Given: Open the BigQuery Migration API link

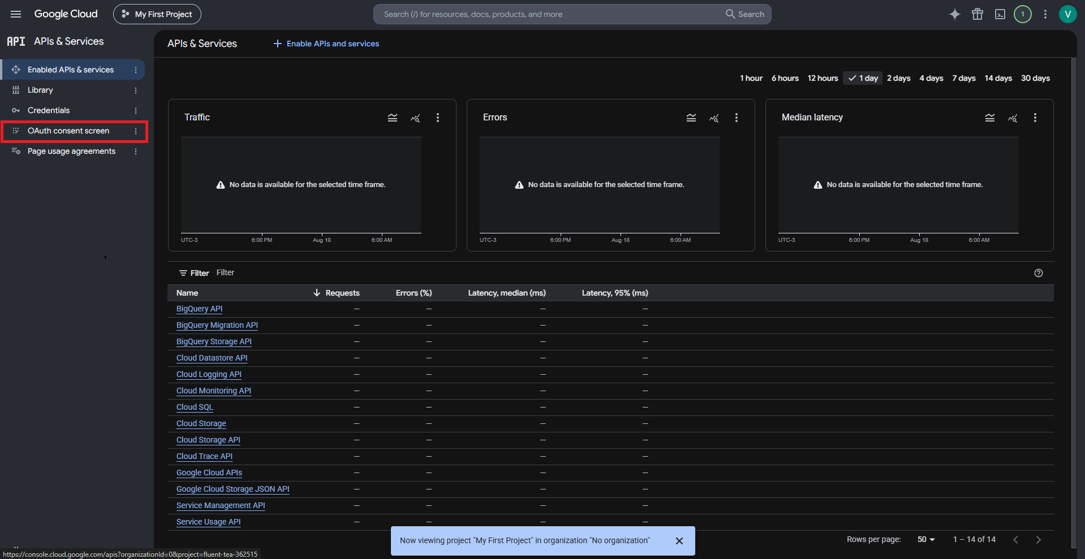Looking at the screenshot, I should pos(217,326).
